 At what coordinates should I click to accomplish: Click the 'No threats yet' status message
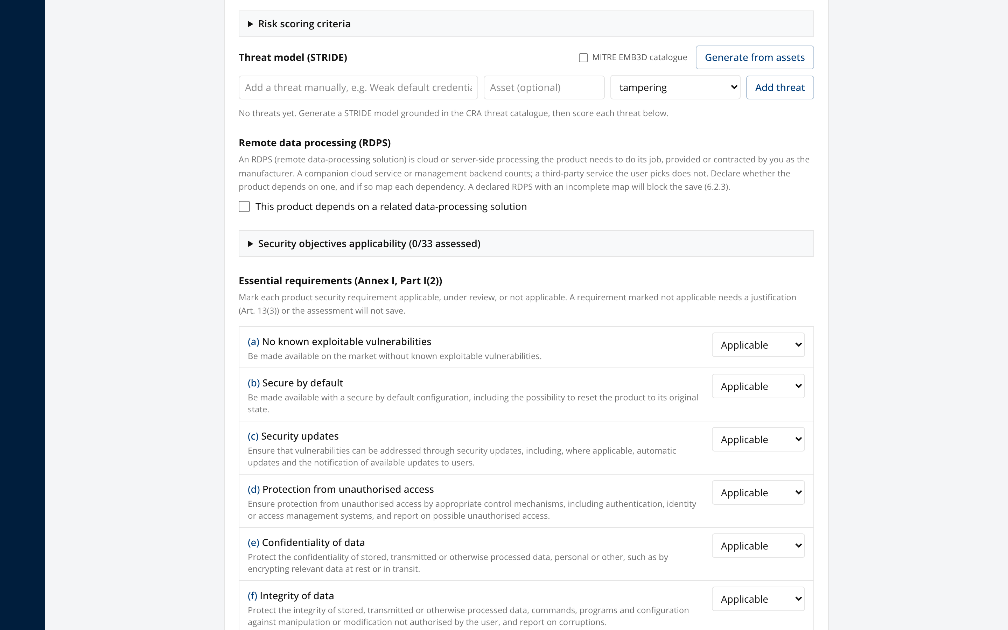453,113
